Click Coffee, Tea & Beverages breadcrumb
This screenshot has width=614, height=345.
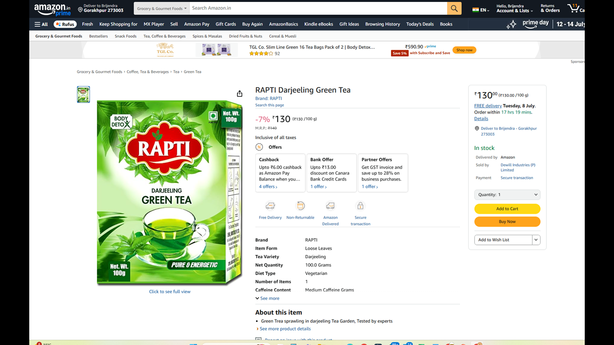pyautogui.click(x=148, y=72)
